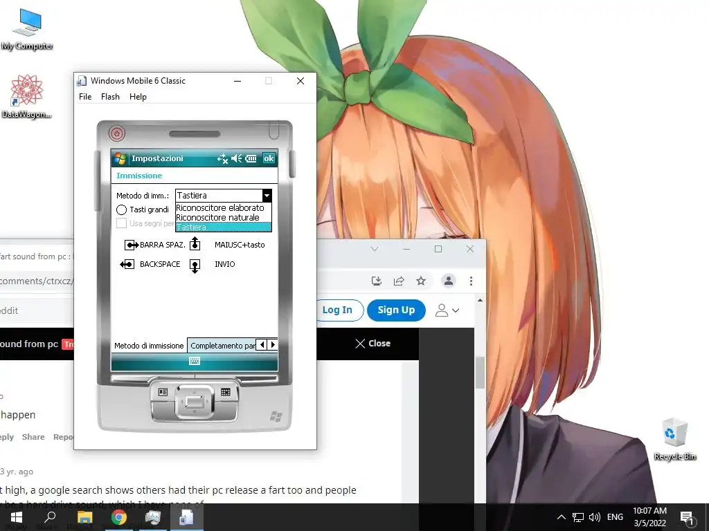Tap the ok button in Impostazioni title bar
Viewport: 709px width, 531px height.
(x=269, y=158)
